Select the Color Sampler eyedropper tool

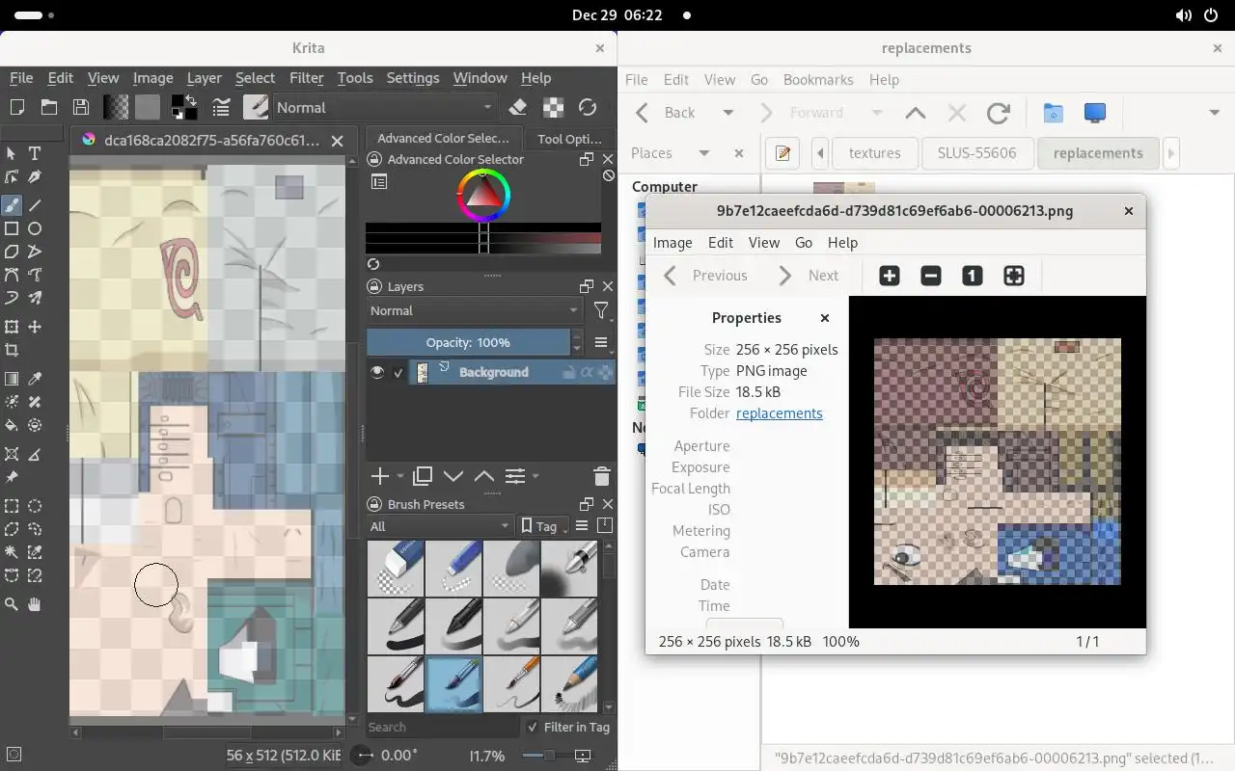(35, 379)
